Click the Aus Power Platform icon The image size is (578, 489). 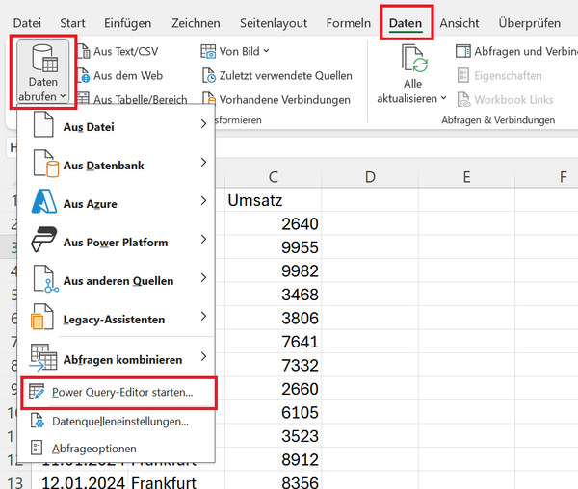pos(44,240)
